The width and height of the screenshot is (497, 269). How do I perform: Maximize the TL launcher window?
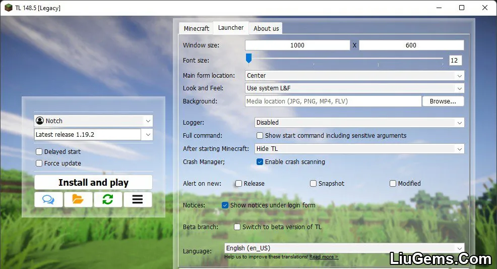point(462,8)
